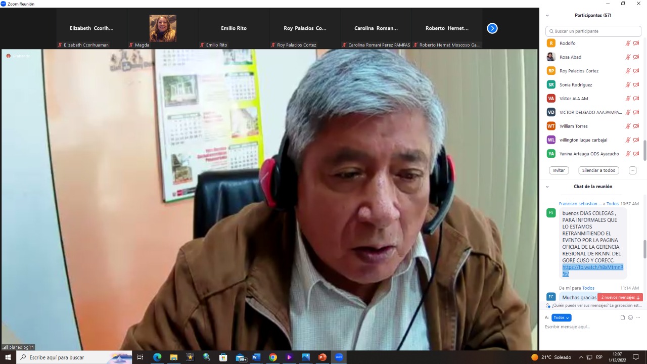647x364 pixels.
Task: Open participants panel more options menu
Action: (x=632, y=170)
